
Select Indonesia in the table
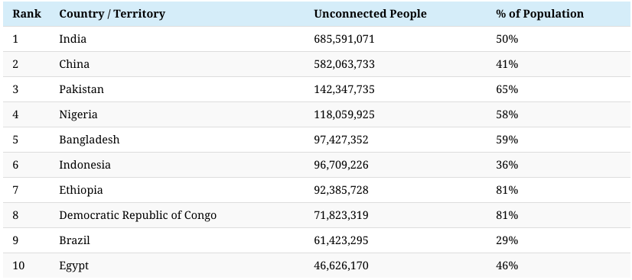(85, 165)
